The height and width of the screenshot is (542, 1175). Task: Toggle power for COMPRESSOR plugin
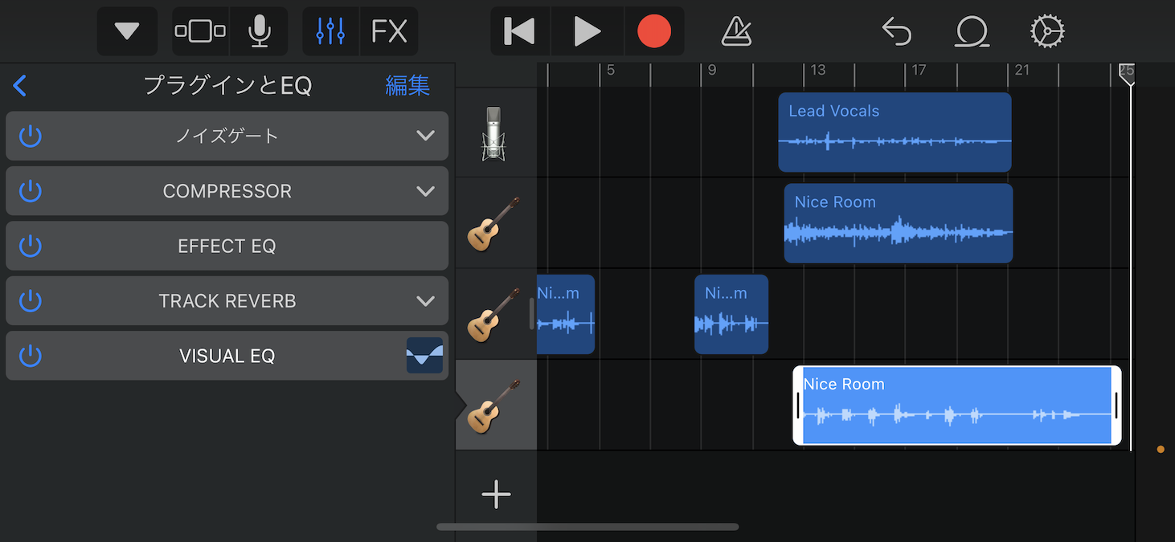point(30,191)
